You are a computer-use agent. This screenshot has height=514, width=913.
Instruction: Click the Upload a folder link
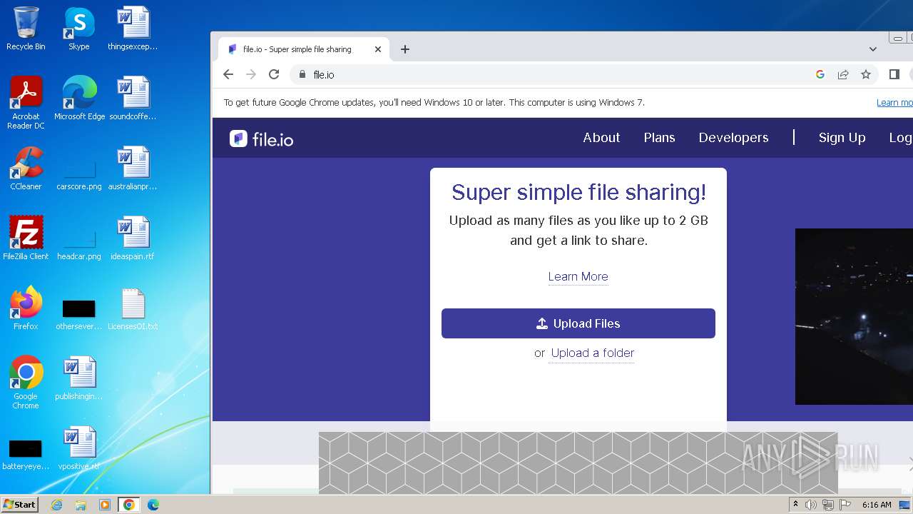[x=592, y=353]
